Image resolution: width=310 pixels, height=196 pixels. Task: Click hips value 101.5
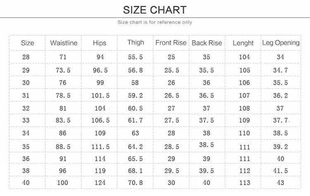[100, 96]
